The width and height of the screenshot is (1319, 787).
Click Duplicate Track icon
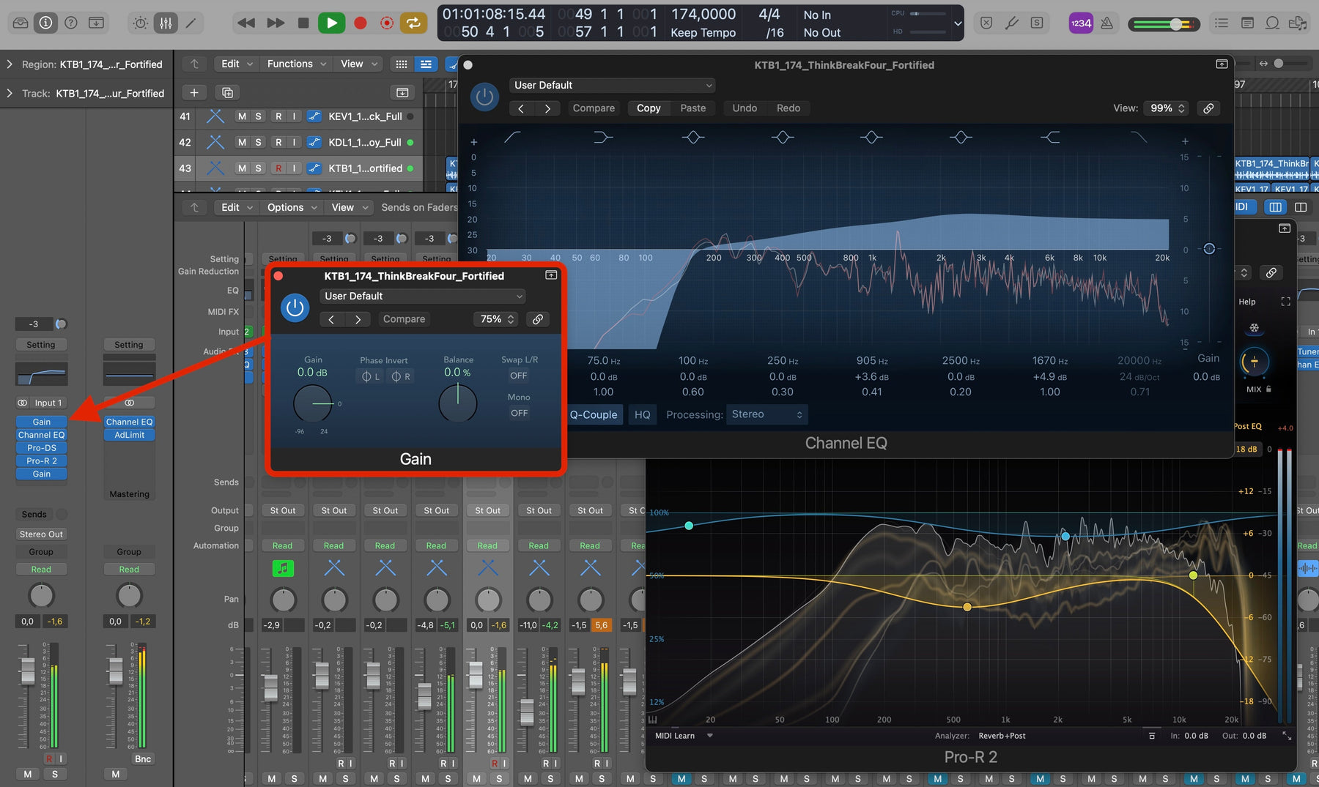pos(227,92)
